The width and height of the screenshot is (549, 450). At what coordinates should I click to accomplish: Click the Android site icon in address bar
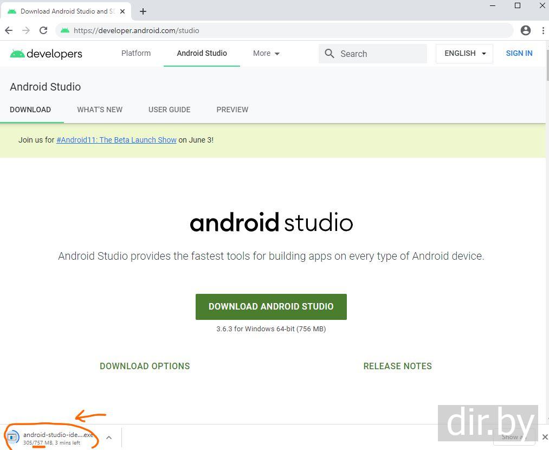[x=65, y=30]
